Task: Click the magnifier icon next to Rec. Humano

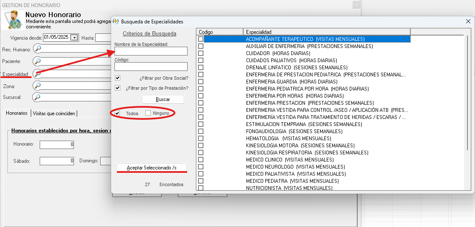Action: [x=38, y=49]
